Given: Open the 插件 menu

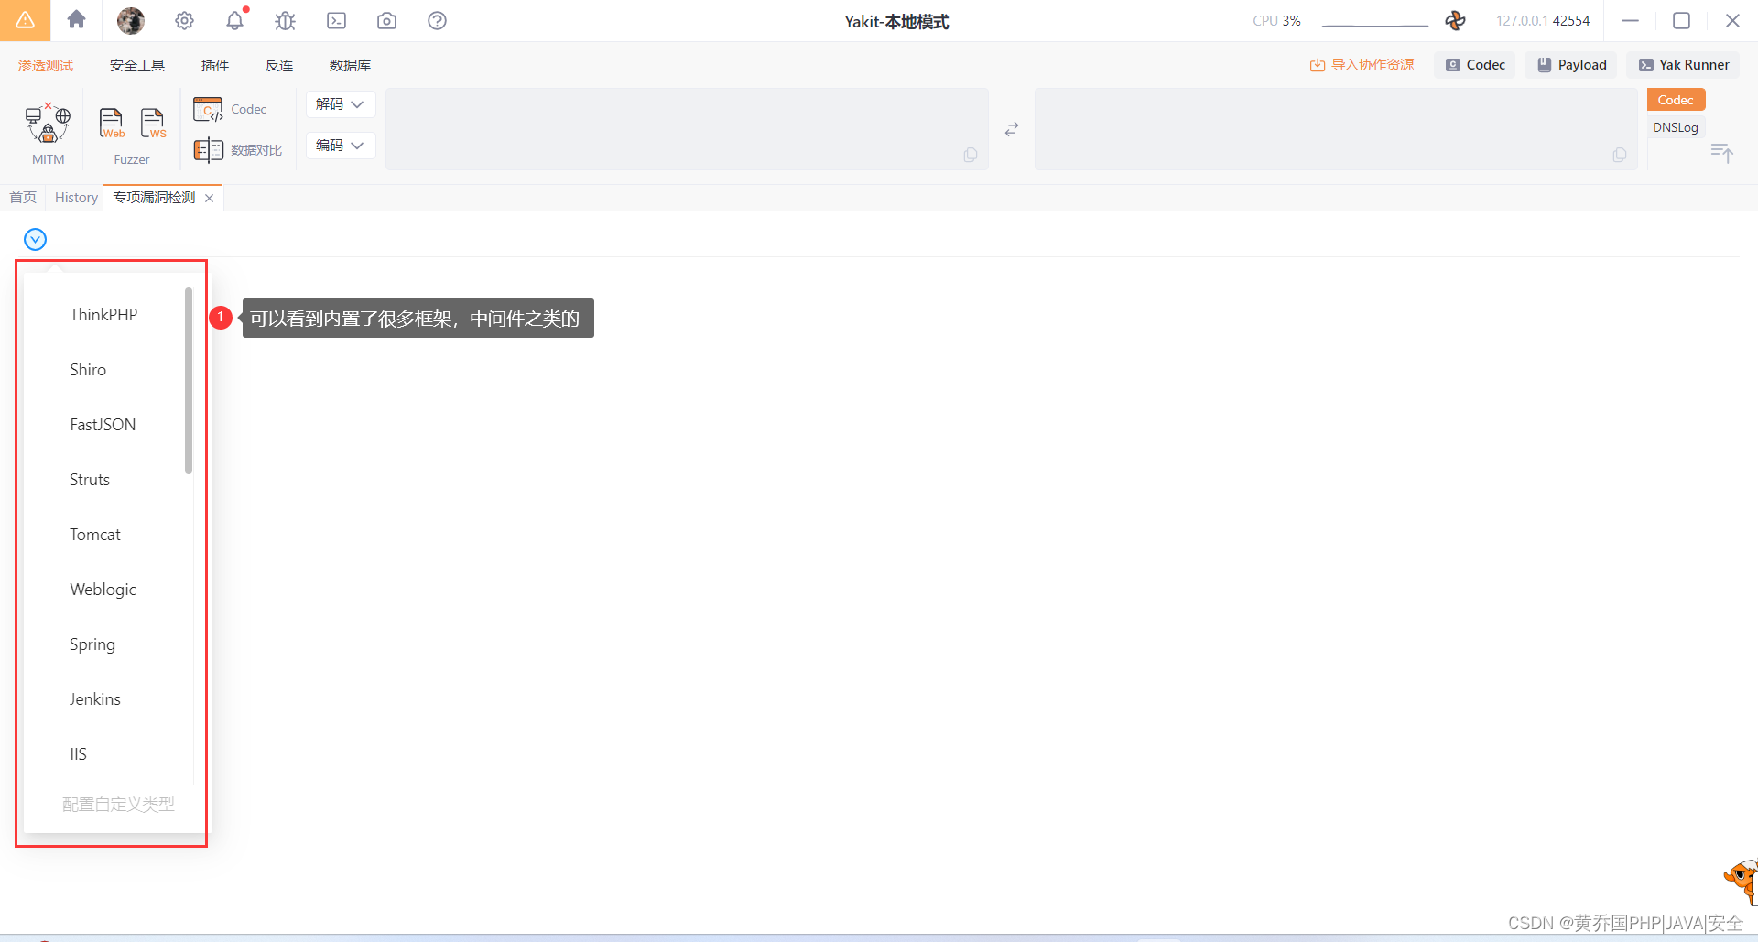Looking at the screenshot, I should coord(215,65).
